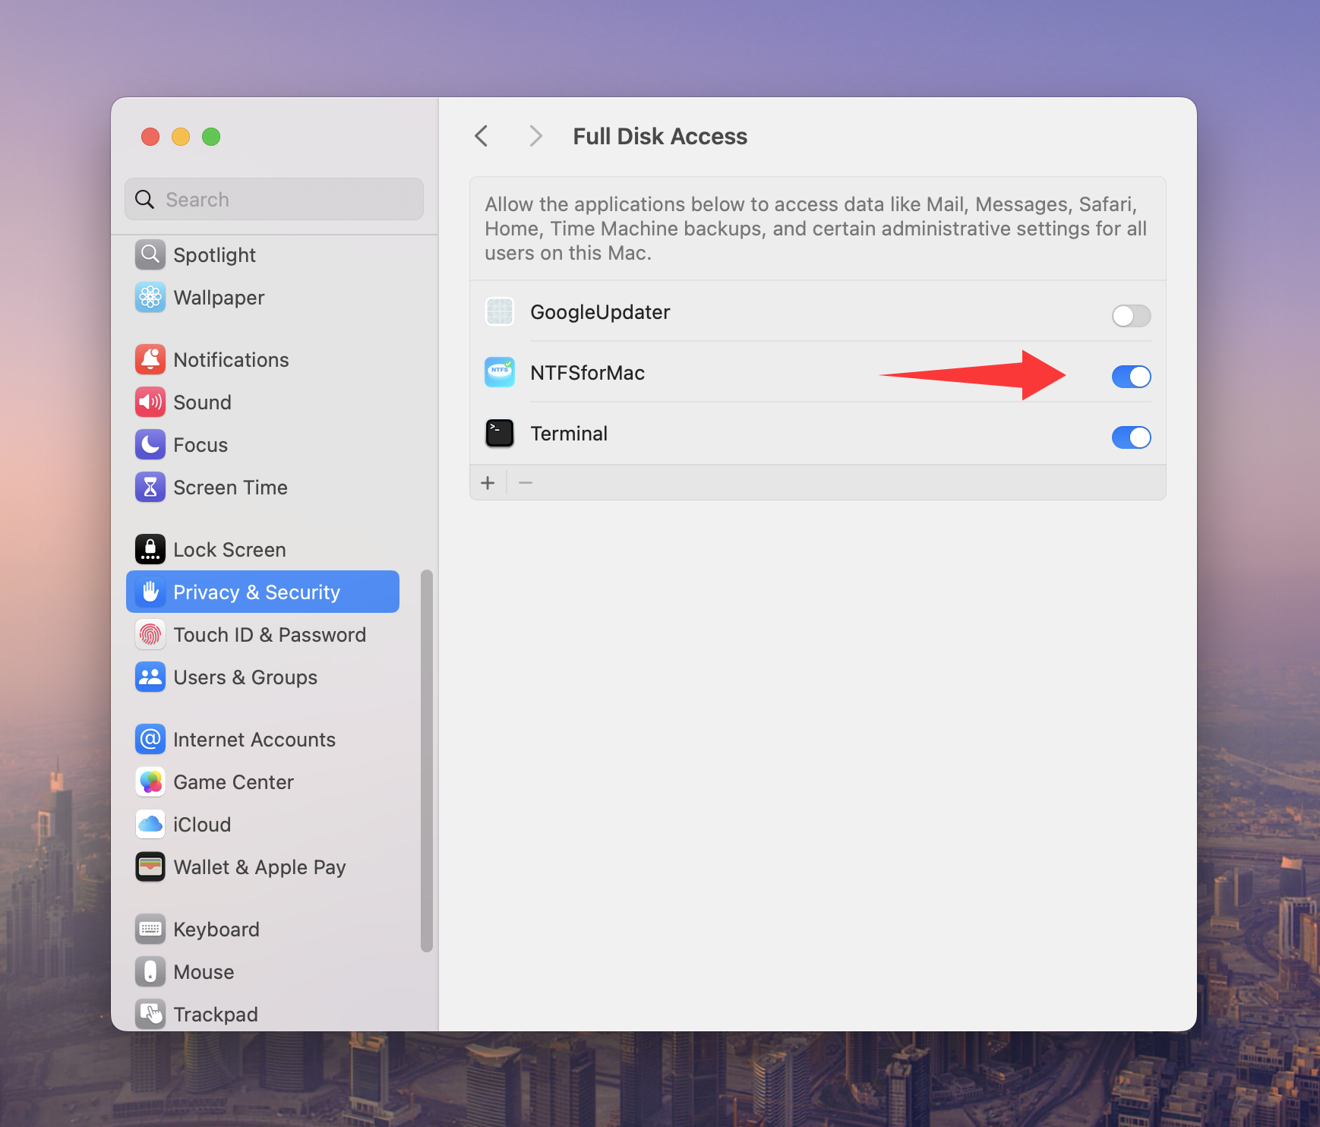Screen dimensions: 1320x1127
Task: Select Privacy & Security in sidebar
Action: tap(257, 592)
